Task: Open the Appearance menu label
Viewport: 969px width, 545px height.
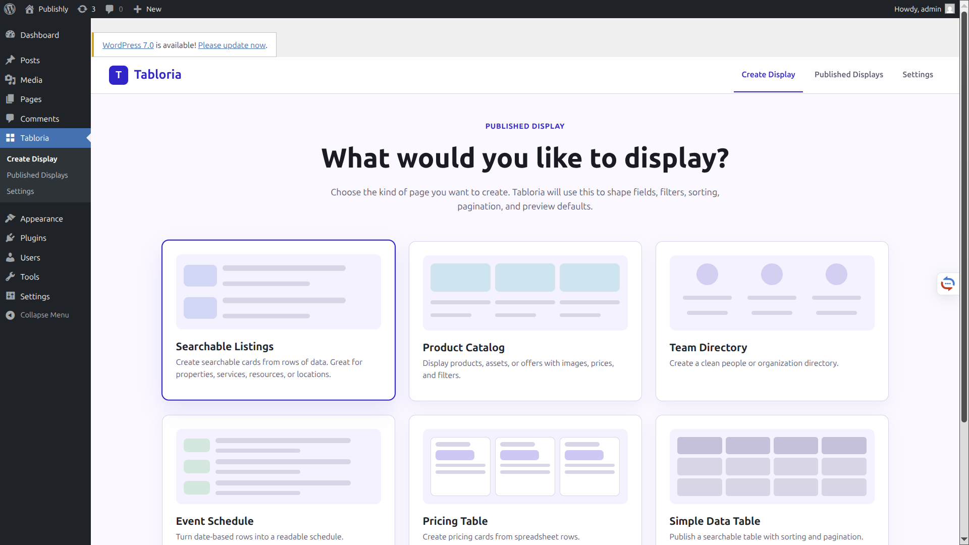Action: click(x=41, y=219)
